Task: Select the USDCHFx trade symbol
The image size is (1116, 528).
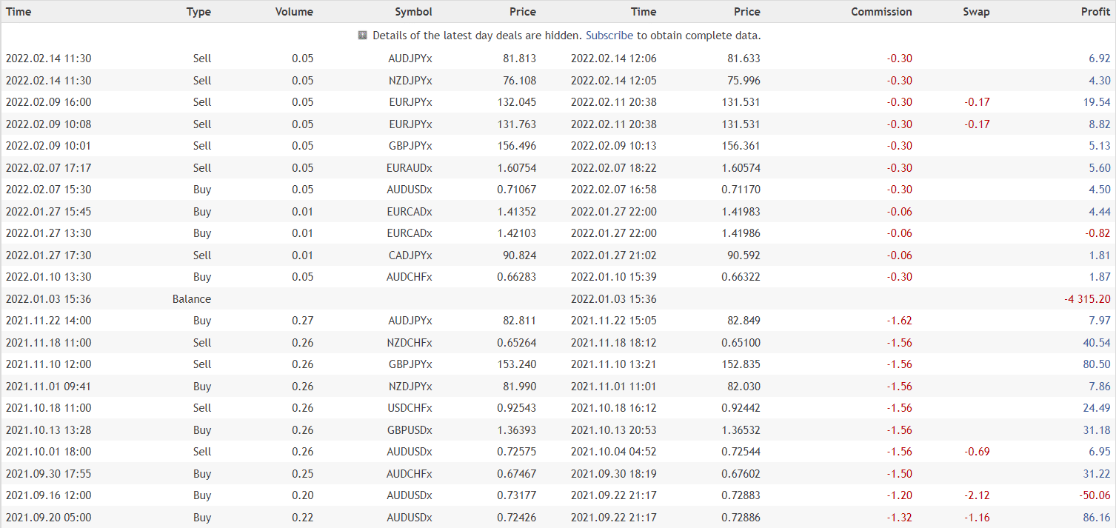Action: [410, 408]
